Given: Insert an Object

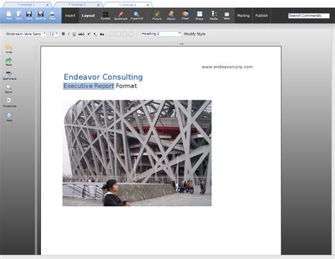Looking at the screenshot, I should pos(171,16).
